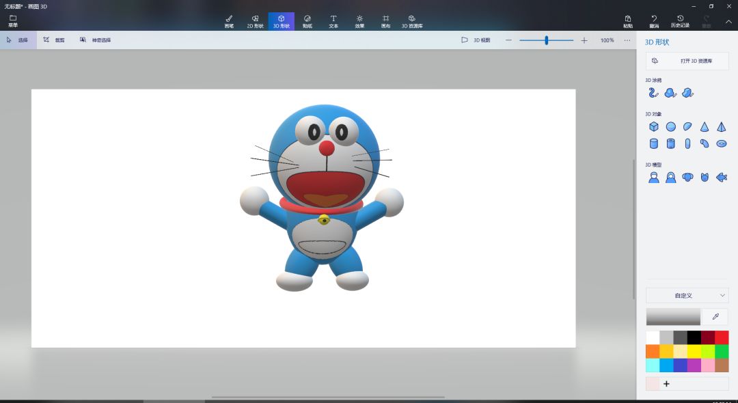This screenshot has height=403, width=738.
Task: Choose the black color swatch
Action: point(694,337)
